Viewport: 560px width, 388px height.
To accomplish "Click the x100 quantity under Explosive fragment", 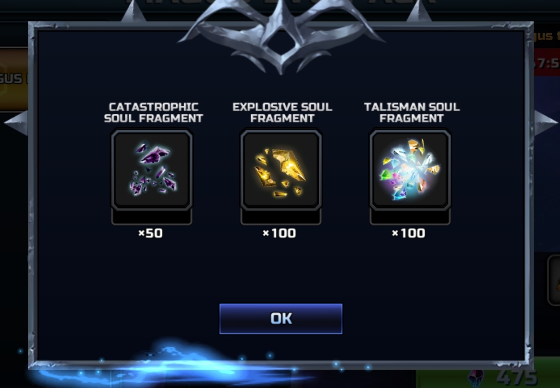I will [280, 233].
